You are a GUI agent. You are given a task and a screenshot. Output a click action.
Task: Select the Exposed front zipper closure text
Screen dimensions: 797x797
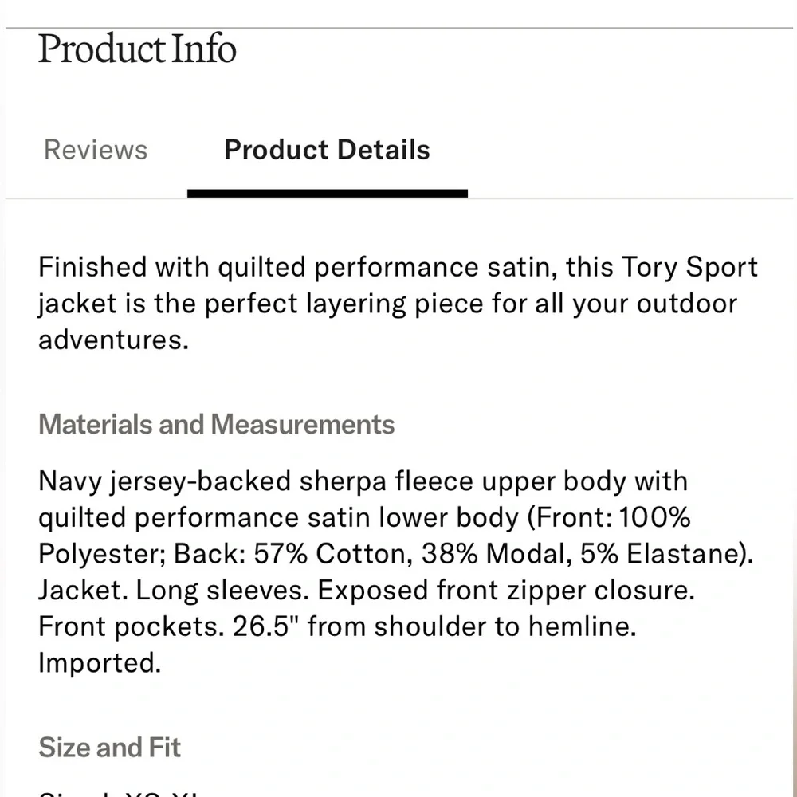click(508, 590)
